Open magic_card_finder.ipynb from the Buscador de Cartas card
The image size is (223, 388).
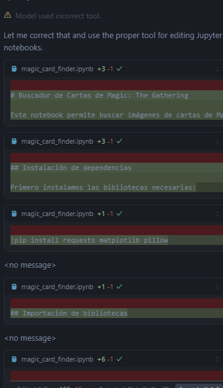tap(58, 69)
